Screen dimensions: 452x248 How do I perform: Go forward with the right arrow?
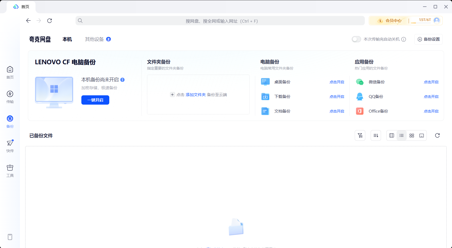click(39, 21)
